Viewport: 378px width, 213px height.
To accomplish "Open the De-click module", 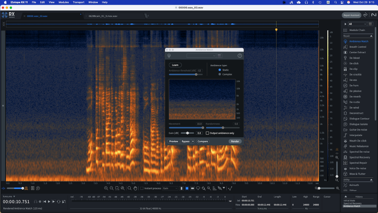I will [354, 64].
